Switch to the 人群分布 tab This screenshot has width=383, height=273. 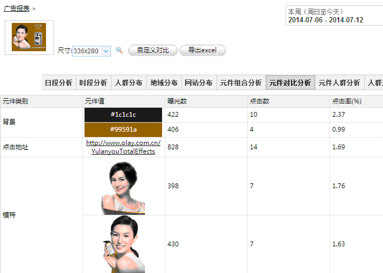coord(129,83)
